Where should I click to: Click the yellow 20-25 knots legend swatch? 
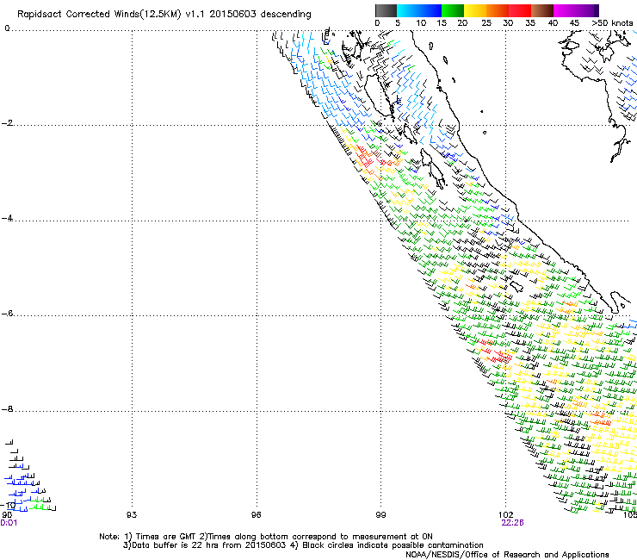[x=475, y=10]
